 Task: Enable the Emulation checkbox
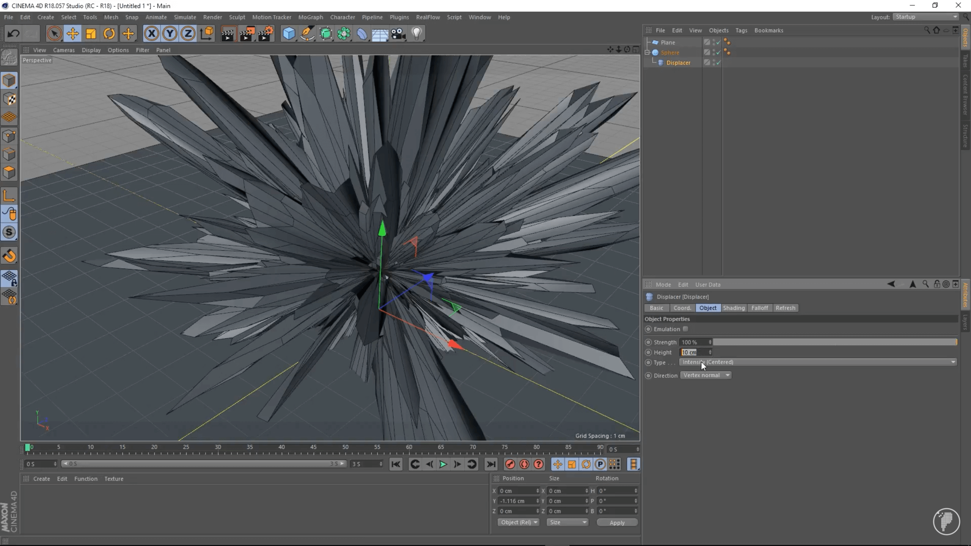pos(685,329)
